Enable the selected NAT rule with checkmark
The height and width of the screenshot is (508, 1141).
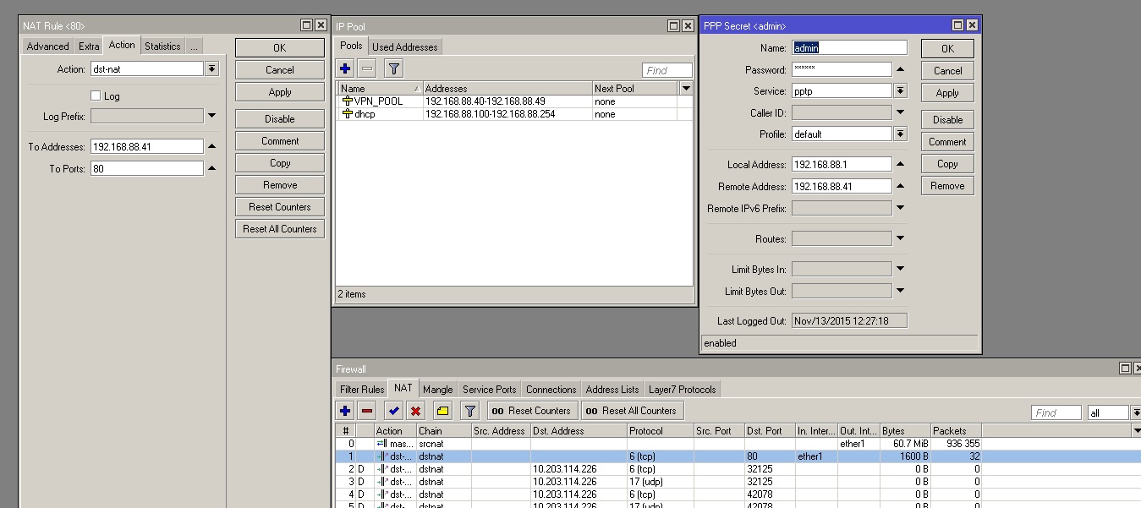pyautogui.click(x=393, y=411)
